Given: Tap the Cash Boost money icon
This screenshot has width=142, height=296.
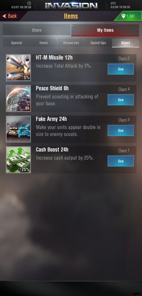Looking at the screenshot, I should tap(18, 160).
